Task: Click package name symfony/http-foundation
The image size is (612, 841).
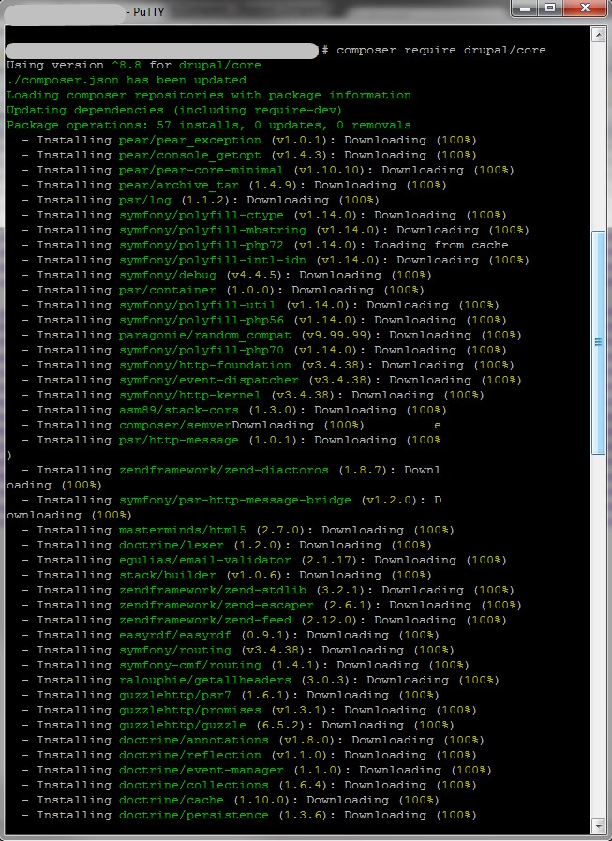Action: coord(205,366)
